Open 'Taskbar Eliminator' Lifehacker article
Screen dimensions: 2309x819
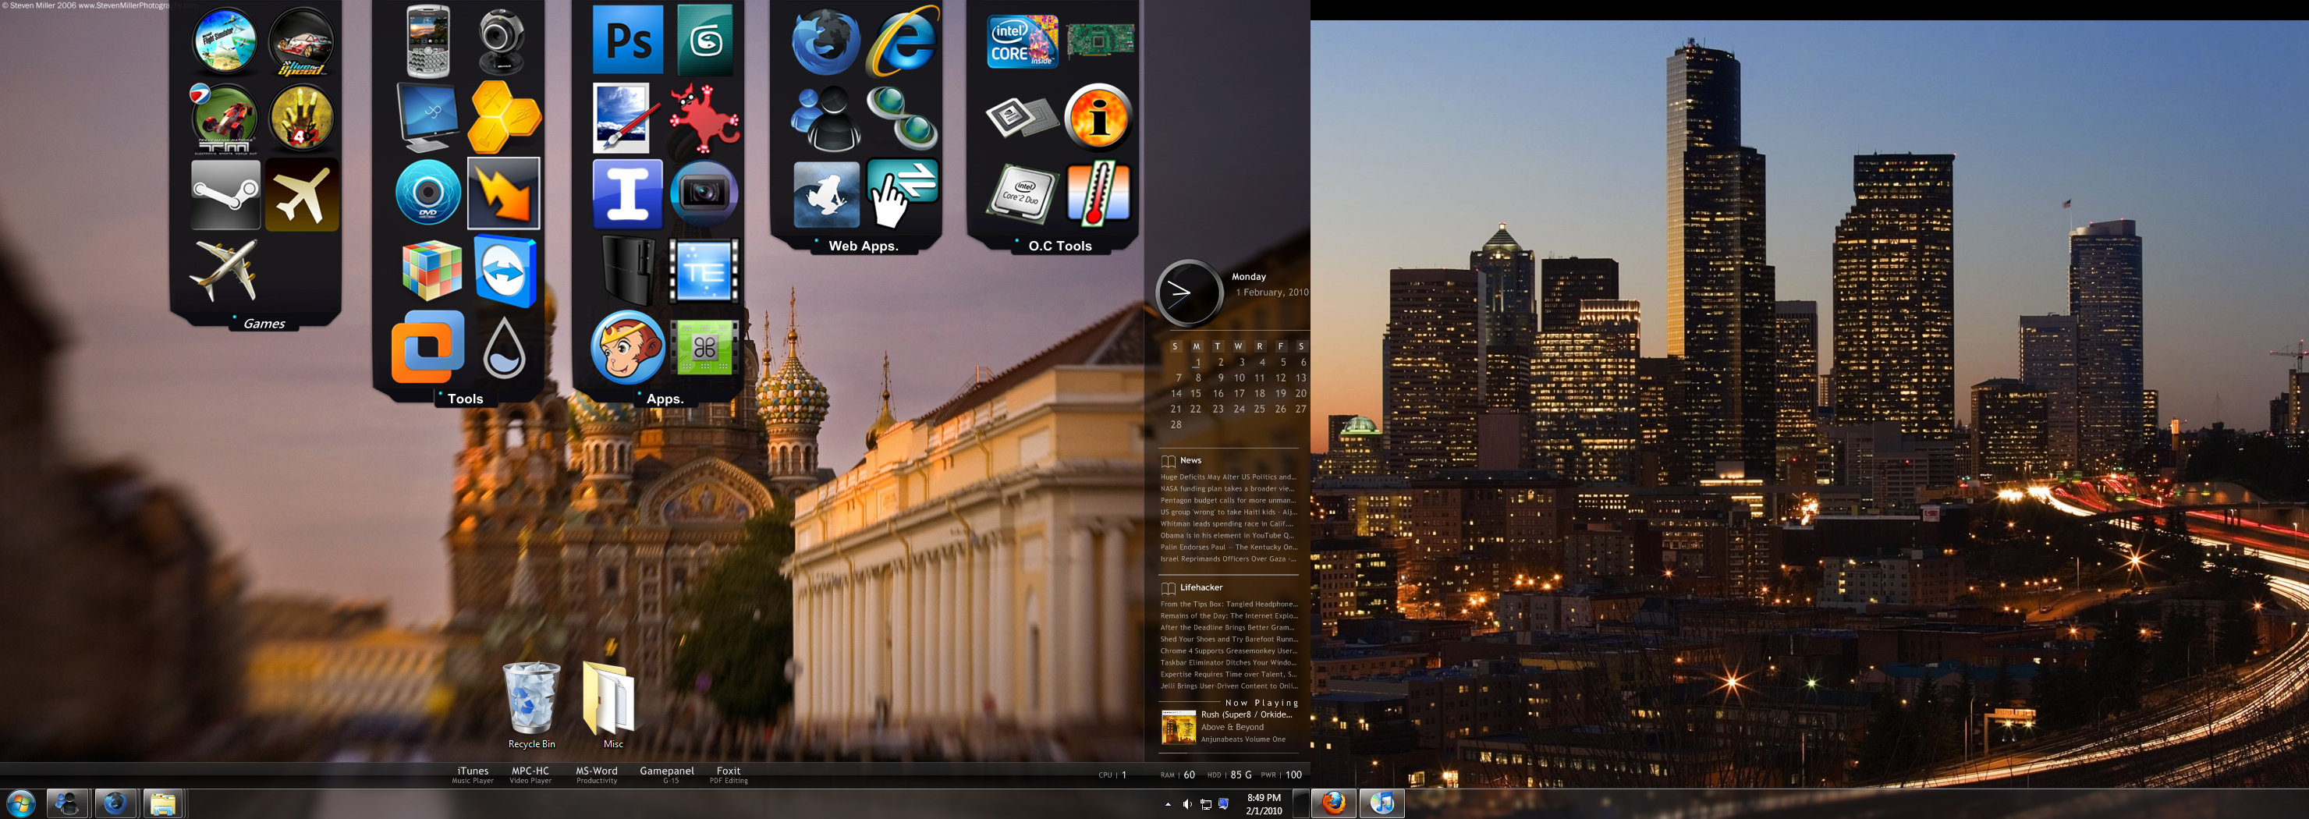pyautogui.click(x=1228, y=662)
